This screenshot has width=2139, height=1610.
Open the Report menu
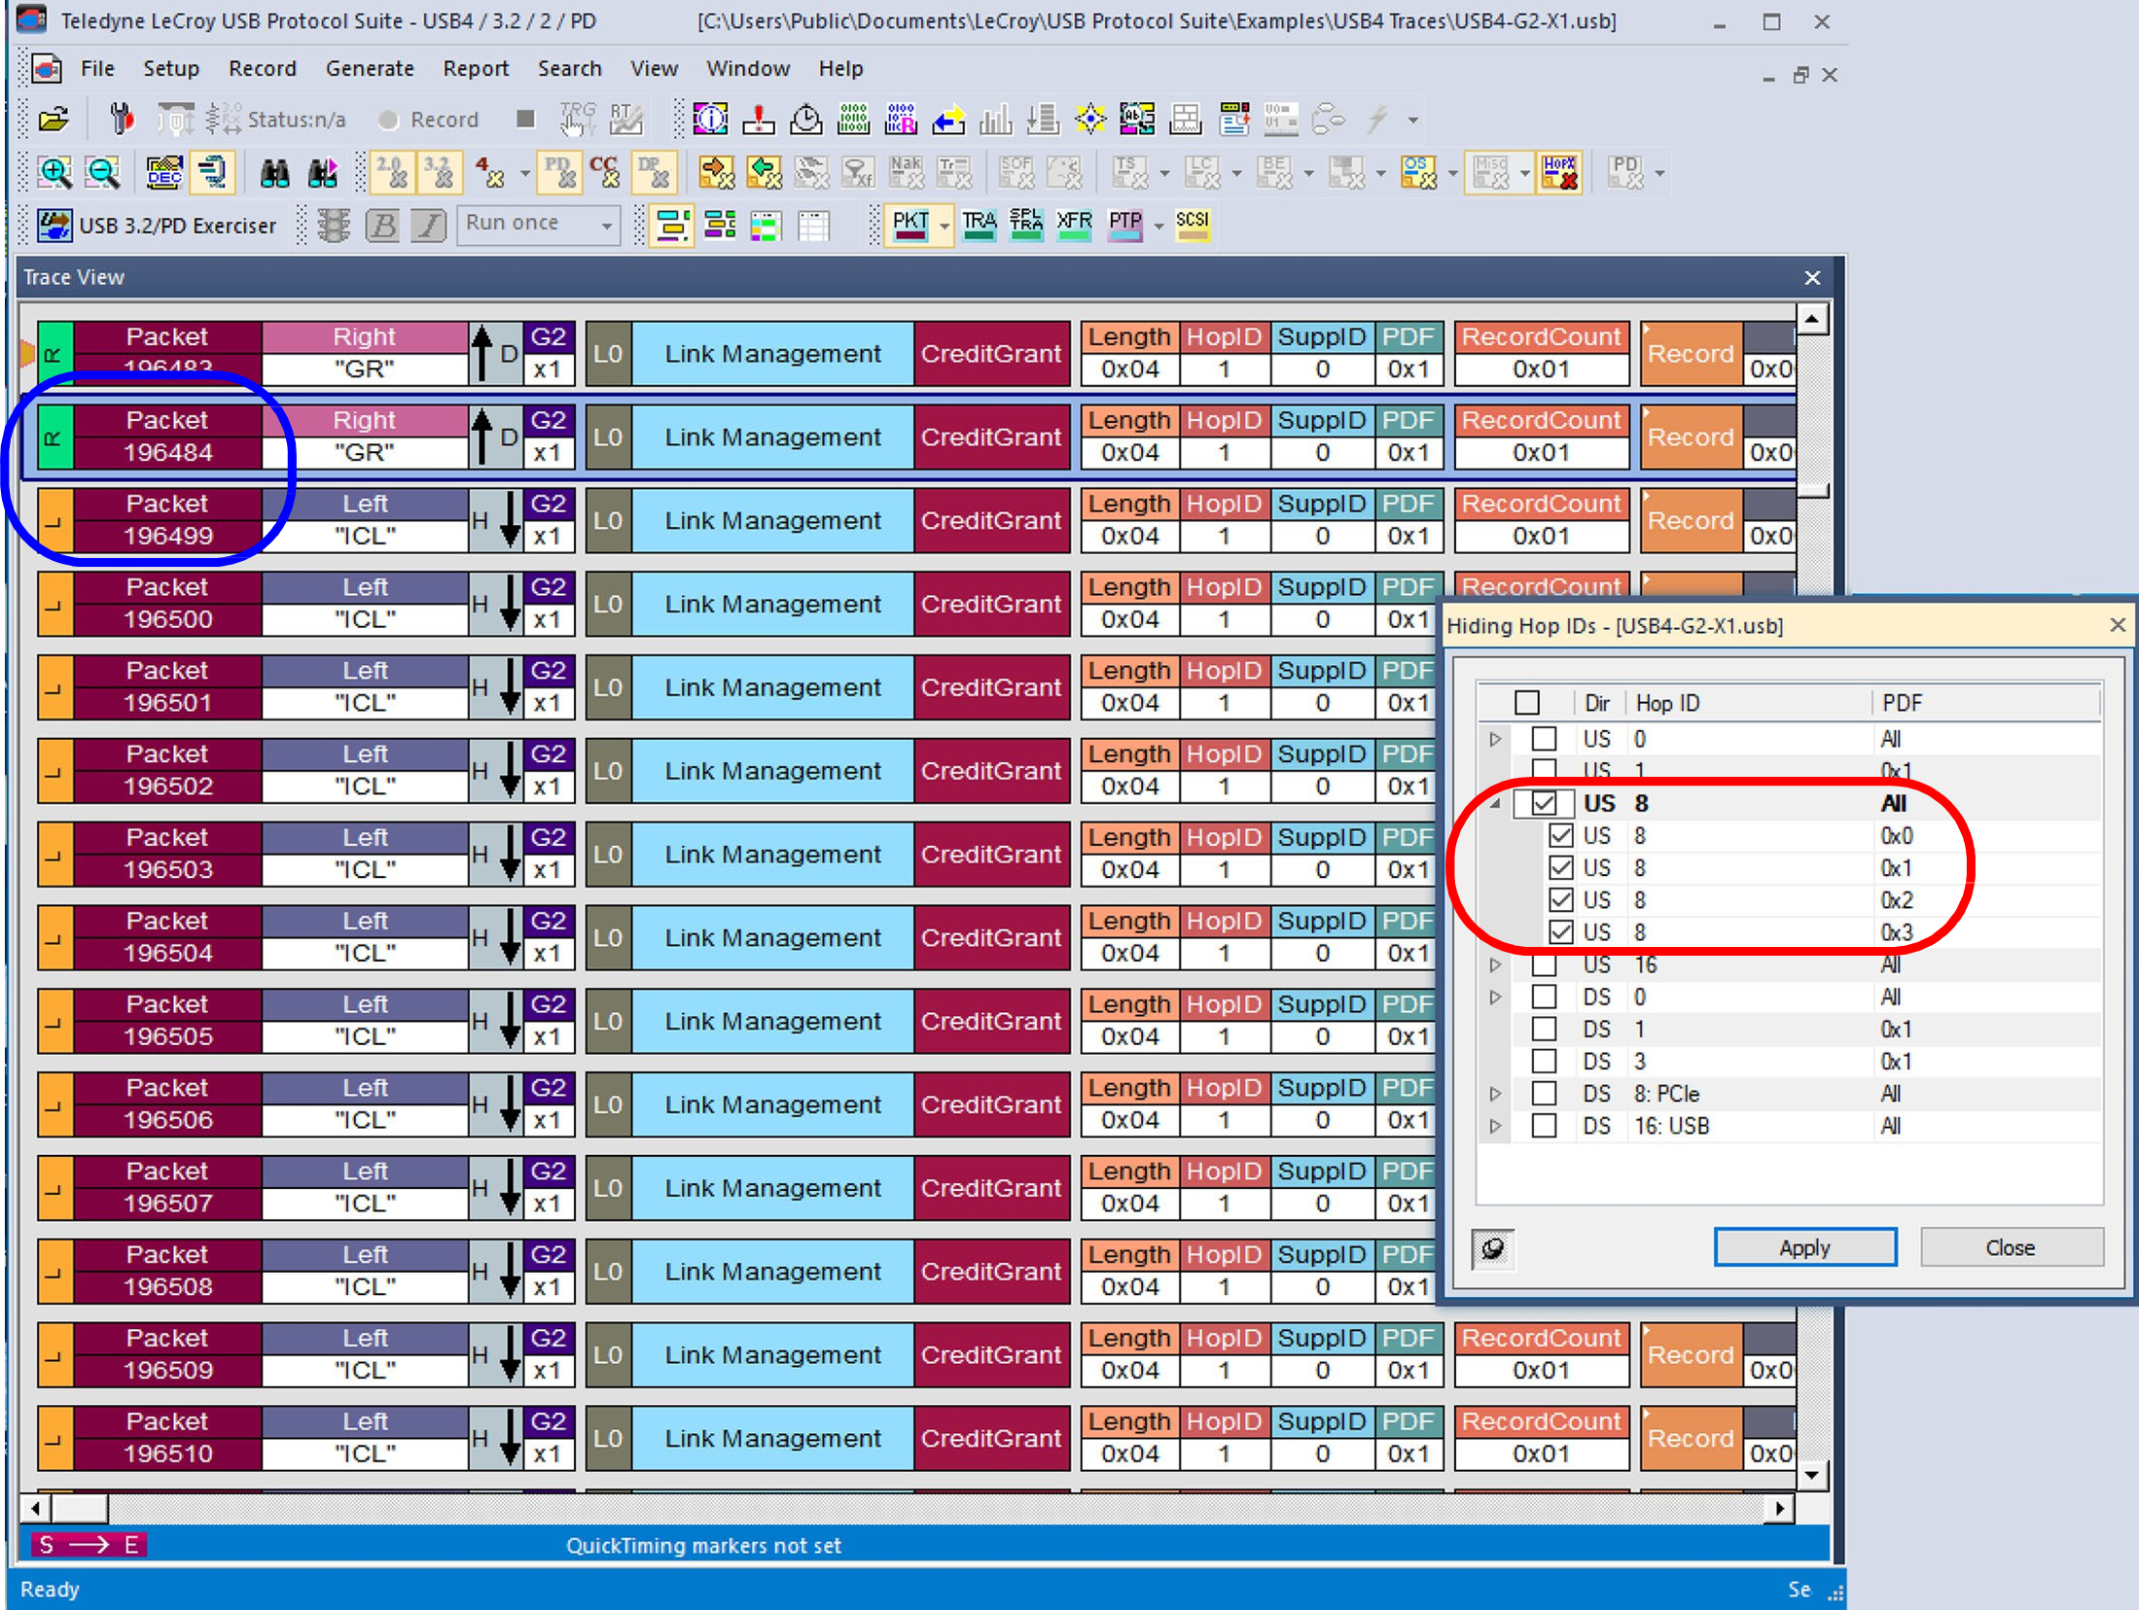coord(476,68)
